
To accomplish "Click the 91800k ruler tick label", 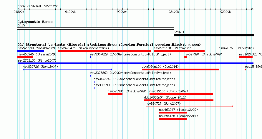I will (x=19, y=12).
